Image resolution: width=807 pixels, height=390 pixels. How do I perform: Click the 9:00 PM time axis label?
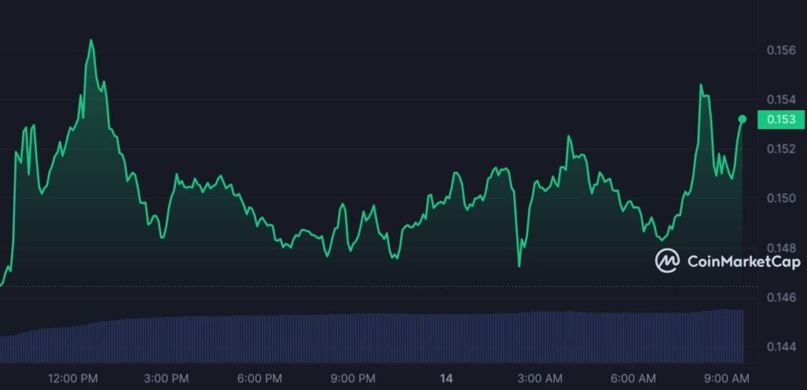[352, 379]
